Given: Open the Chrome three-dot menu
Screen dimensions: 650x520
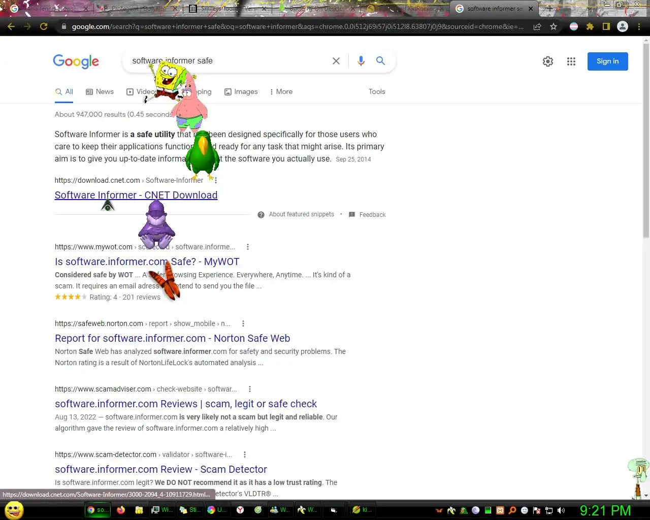Looking at the screenshot, I should tap(639, 26).
